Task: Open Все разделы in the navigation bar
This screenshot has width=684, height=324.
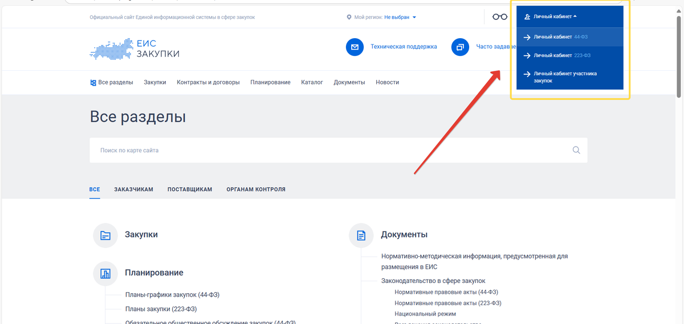Action: (112, 82)
